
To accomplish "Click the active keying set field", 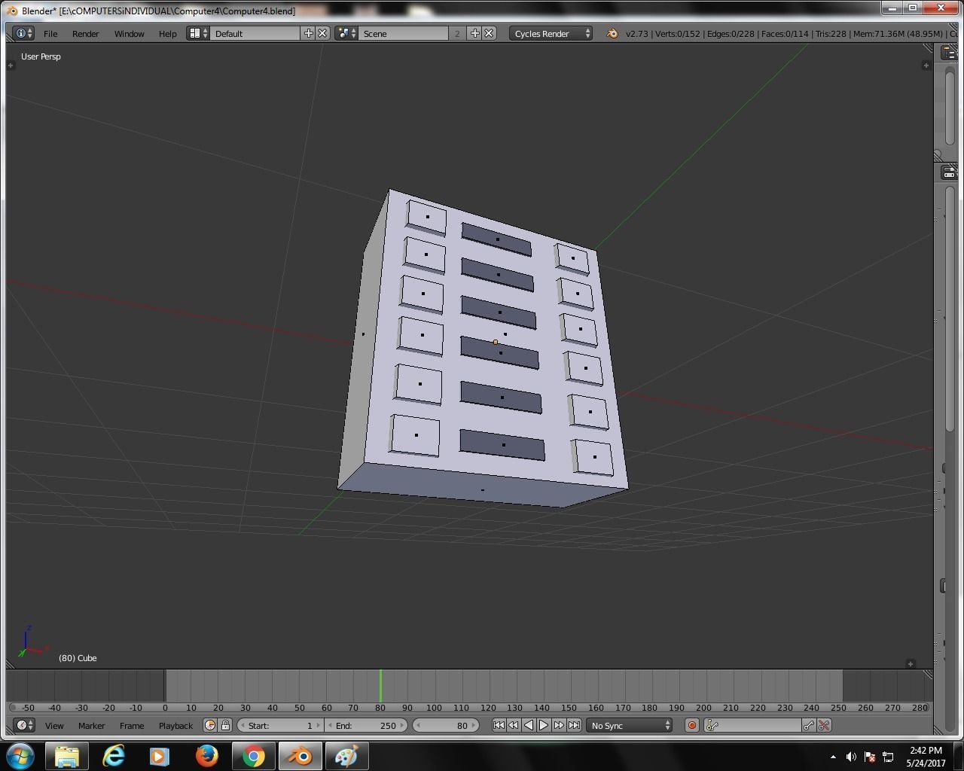I will click(x=752, y=725).
